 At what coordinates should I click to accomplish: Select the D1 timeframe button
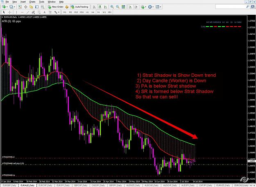98,12
